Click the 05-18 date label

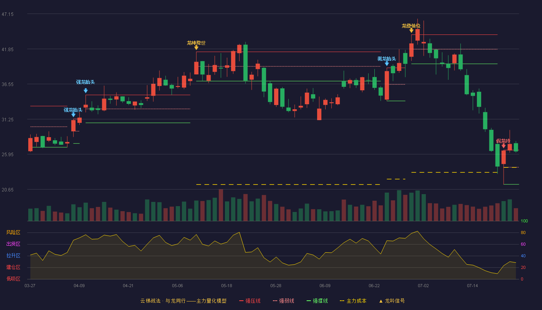point(226,286)
